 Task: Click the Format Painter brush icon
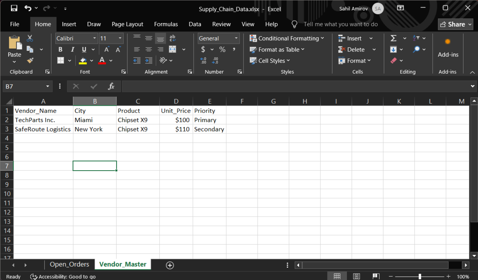coord(30,60)
